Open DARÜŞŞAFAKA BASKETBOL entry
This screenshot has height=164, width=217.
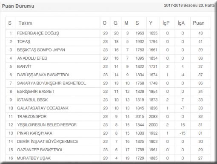(44, 75)
